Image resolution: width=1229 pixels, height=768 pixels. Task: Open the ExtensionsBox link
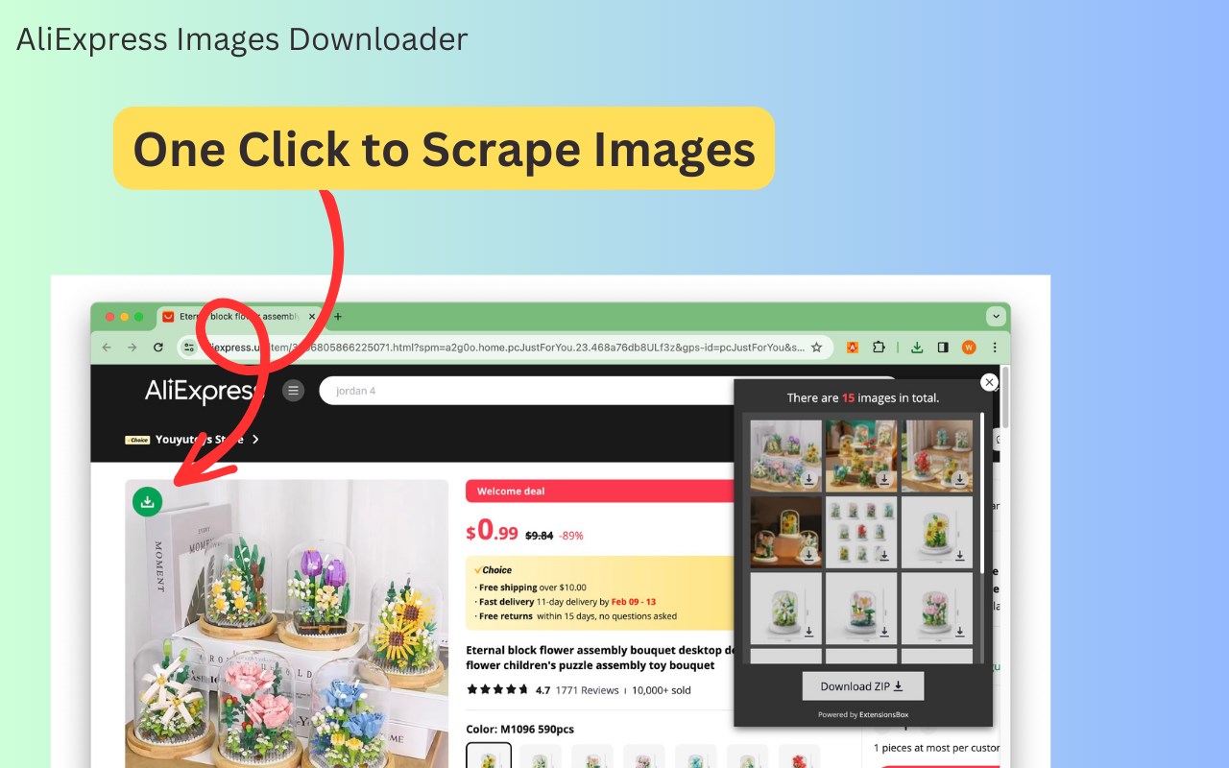pyautogui.click(x=884, y=714)
